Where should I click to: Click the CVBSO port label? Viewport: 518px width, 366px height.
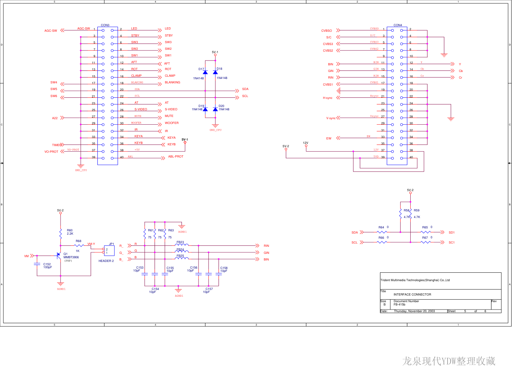pos(327,31)
